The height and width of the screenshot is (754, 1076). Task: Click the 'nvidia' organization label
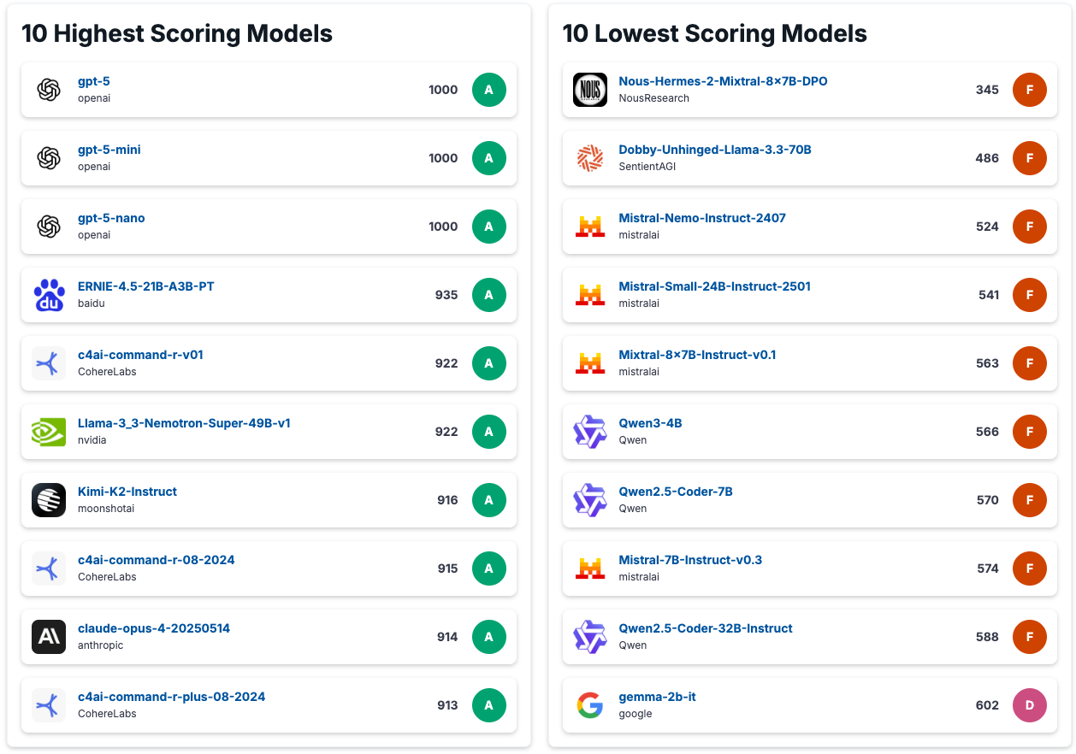point(92,440)
